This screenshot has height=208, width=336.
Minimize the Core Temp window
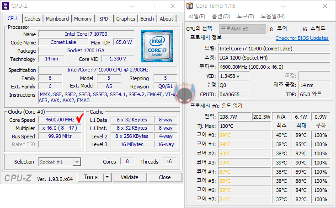[x=283, y=6]
